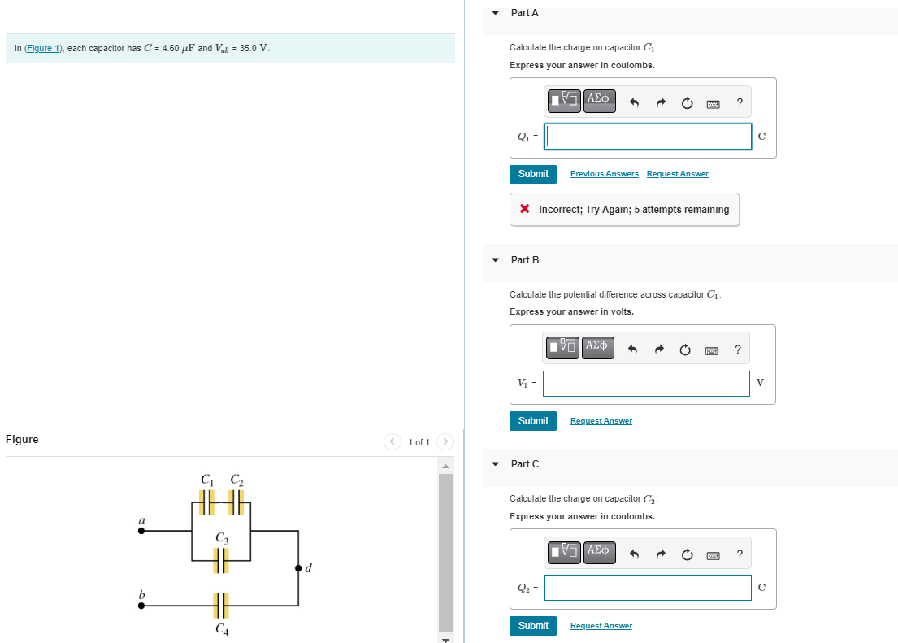
Task: Click figure panel scrollbar down arrow
Action: (x=445, y=639)
